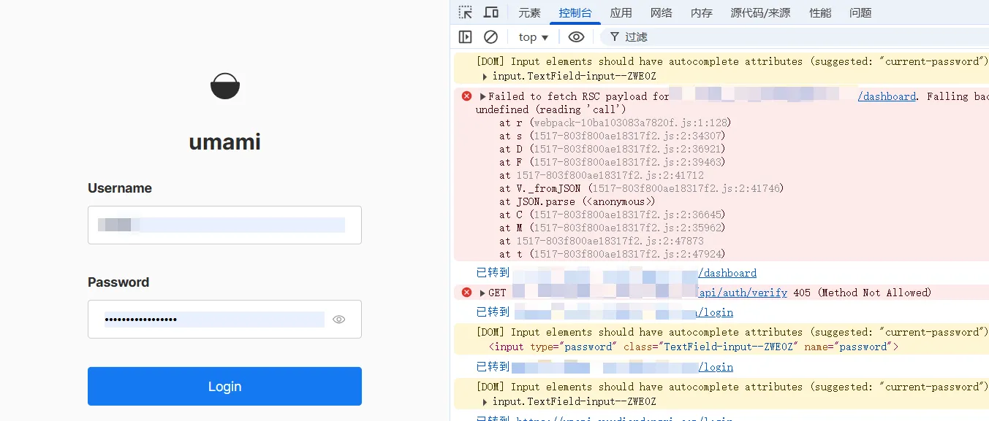The width and height of the screenshot is (989, 421).
Task: Click the api/auth/verify link
Action: pos(742,292)
